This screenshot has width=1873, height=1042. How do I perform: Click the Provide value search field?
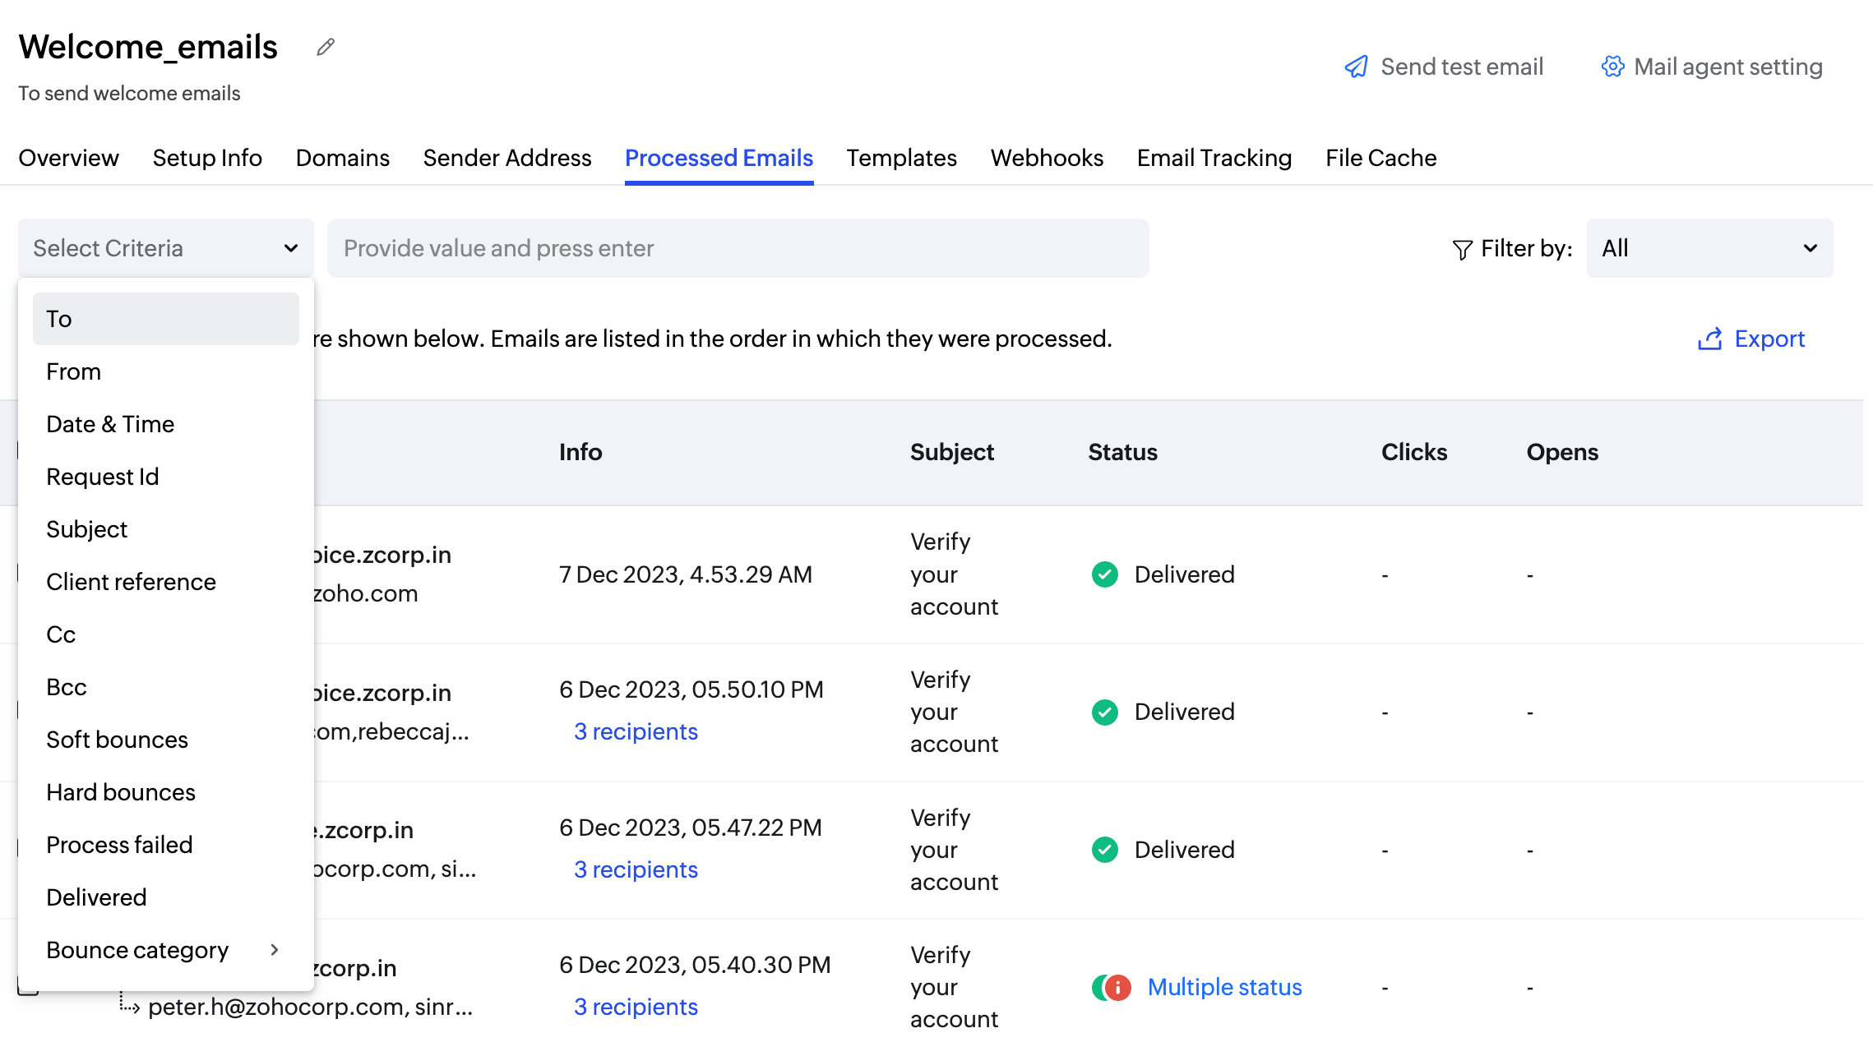point(738,248)
